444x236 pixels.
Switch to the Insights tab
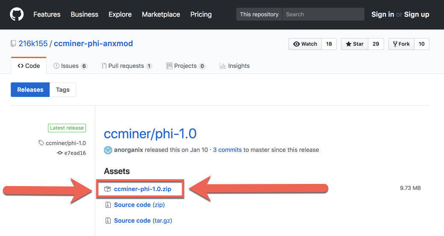pos(235,66)
